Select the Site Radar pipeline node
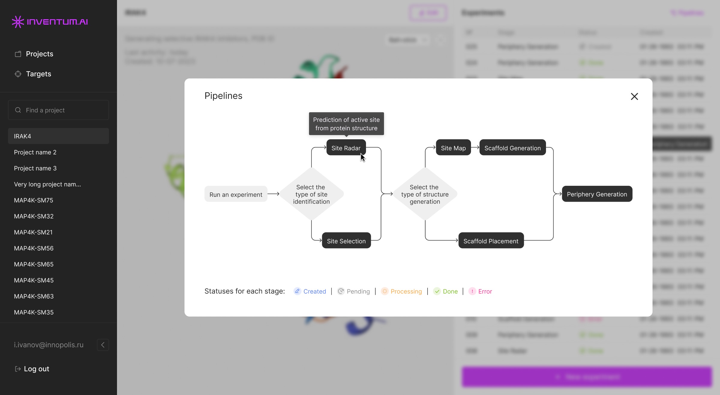This screenshot has height=395, width=720. [x=346, y=147]
